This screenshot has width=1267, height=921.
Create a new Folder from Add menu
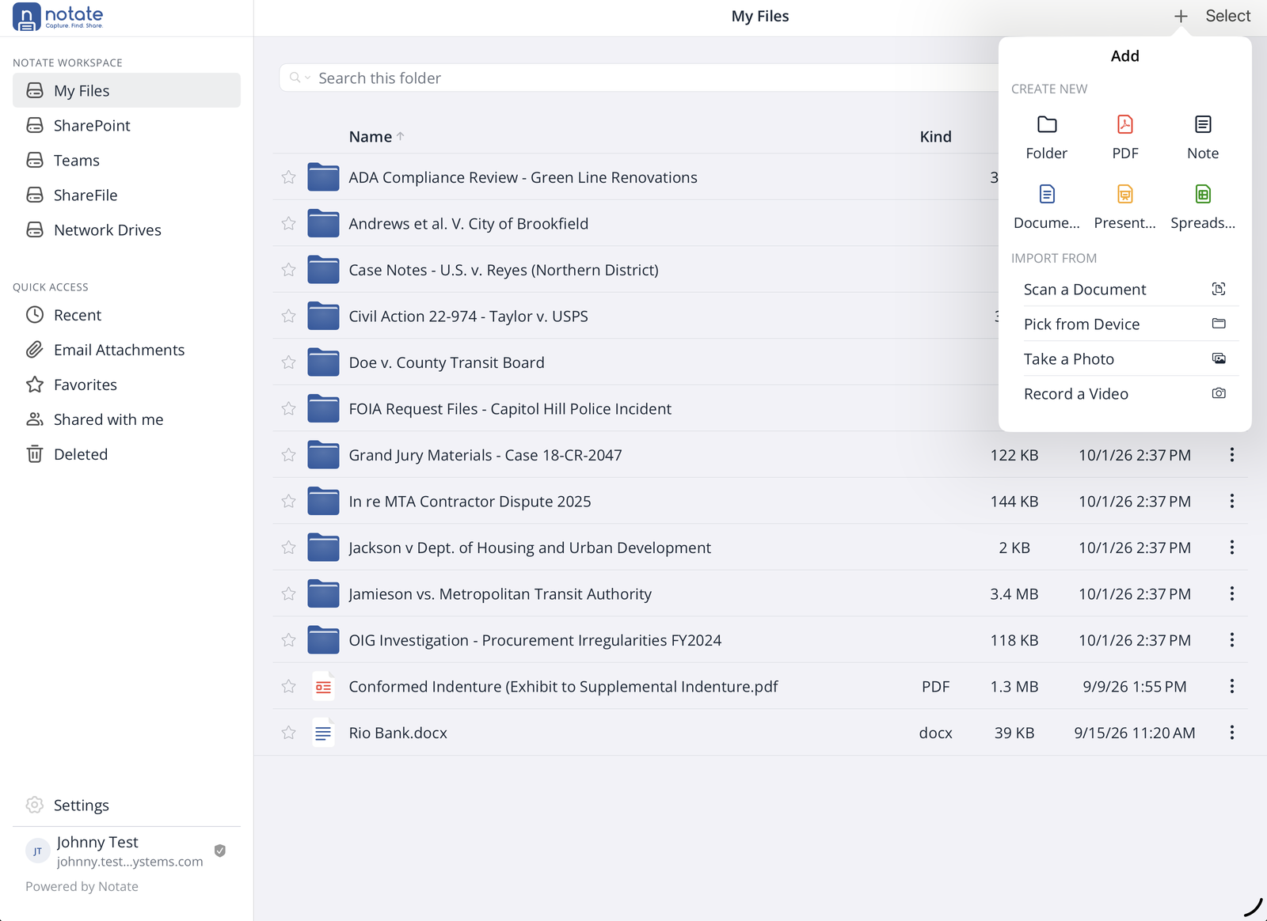(1046, 137)
